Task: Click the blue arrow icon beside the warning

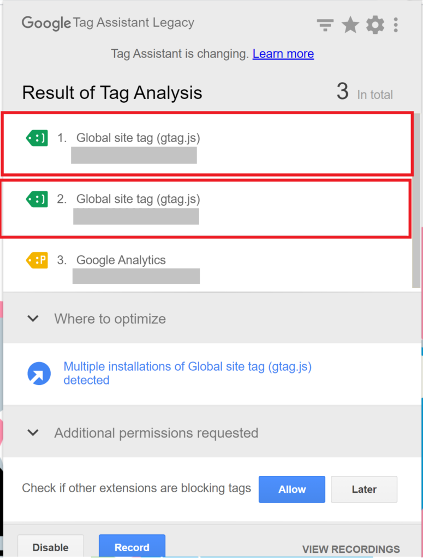Action: [x=39, y=373]
